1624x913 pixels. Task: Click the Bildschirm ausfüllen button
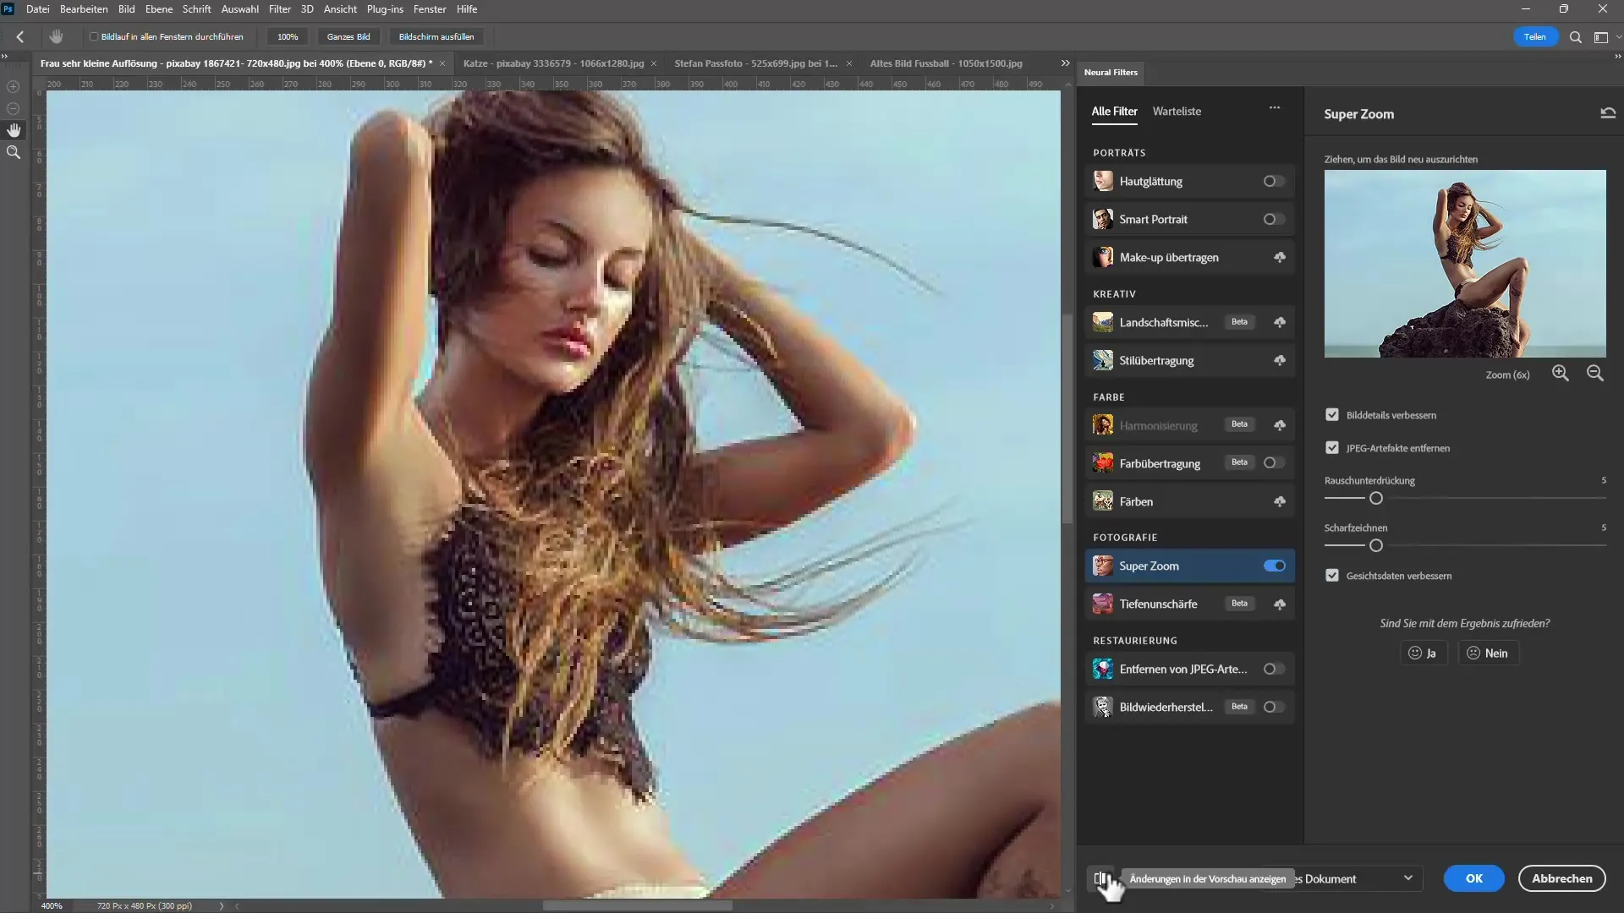436,37
